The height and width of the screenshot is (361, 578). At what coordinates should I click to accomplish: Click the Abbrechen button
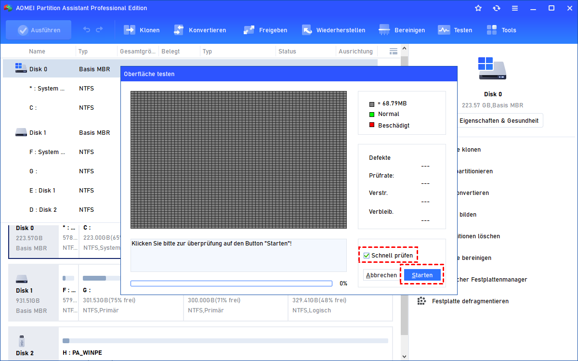click(x=381, y=275)
